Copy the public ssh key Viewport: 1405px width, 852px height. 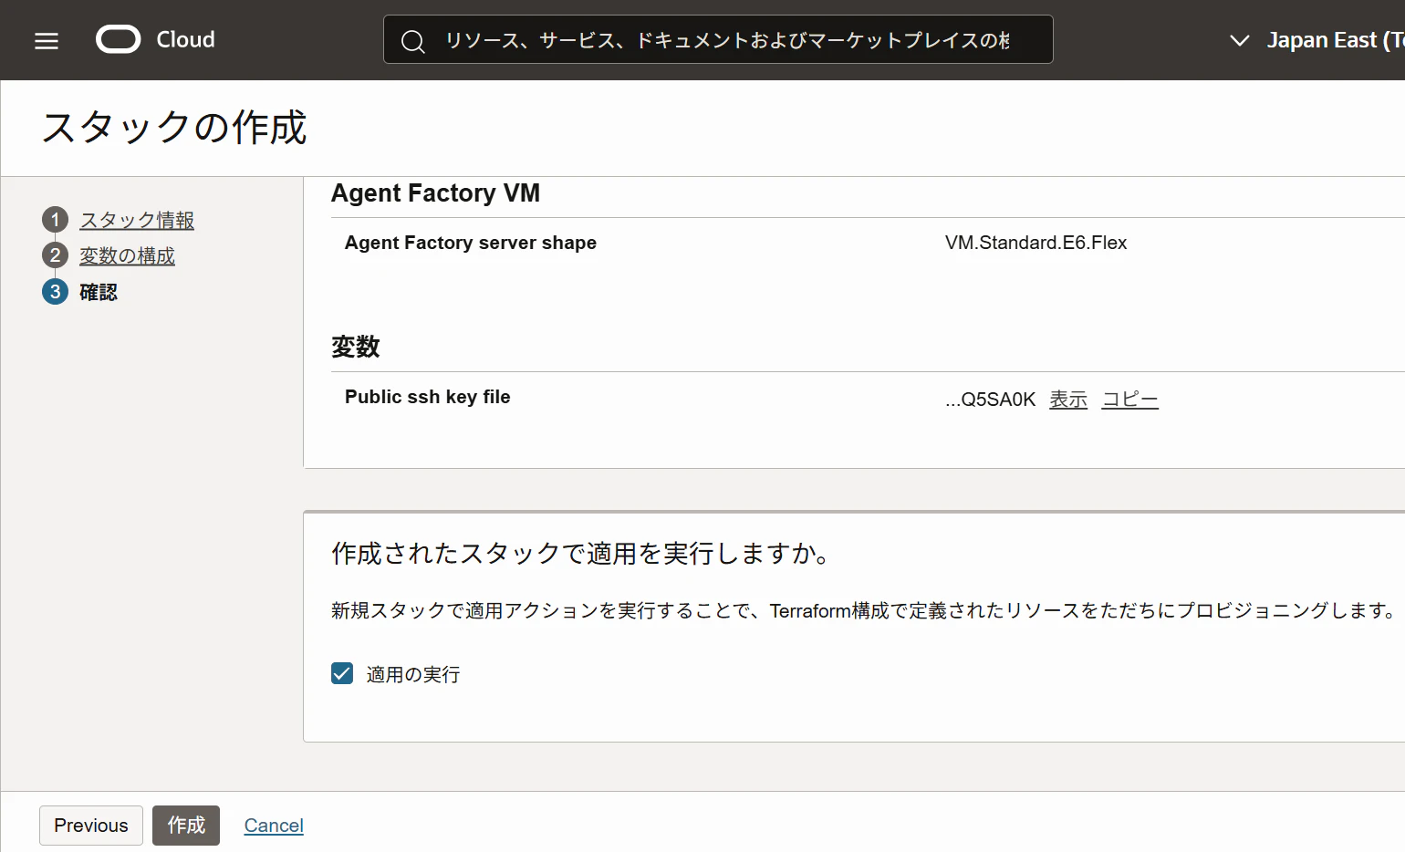coord(1130,400)
